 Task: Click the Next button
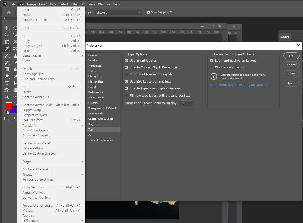click(291, 83)
